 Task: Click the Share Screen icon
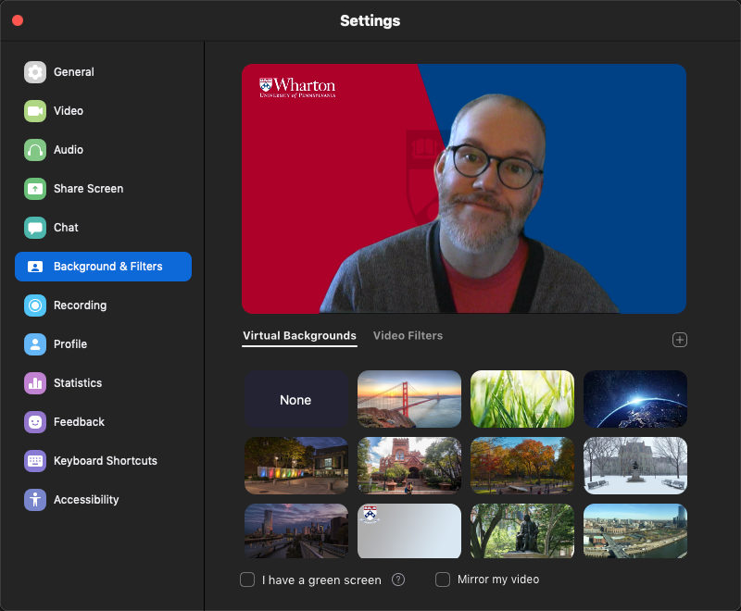[35, 189]
